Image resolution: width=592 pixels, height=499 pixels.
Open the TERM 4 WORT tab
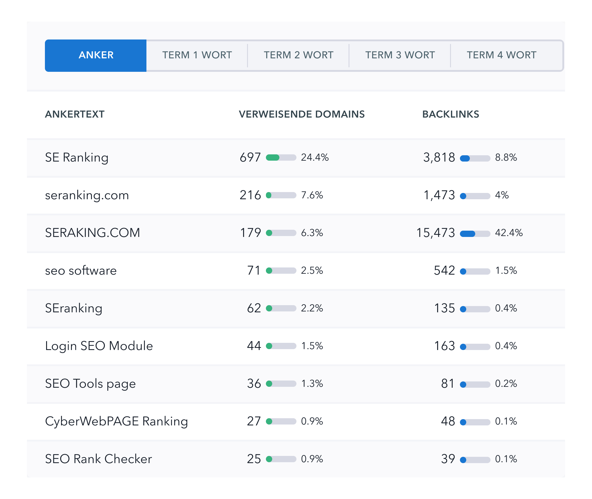pyautogui.click(x=502, y=55)
